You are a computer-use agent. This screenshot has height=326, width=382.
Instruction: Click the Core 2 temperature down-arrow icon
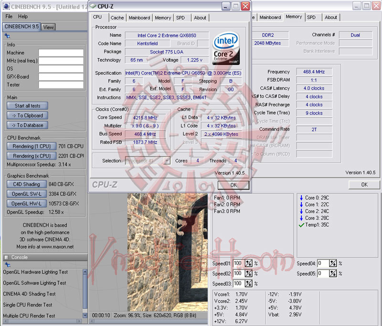301,211
